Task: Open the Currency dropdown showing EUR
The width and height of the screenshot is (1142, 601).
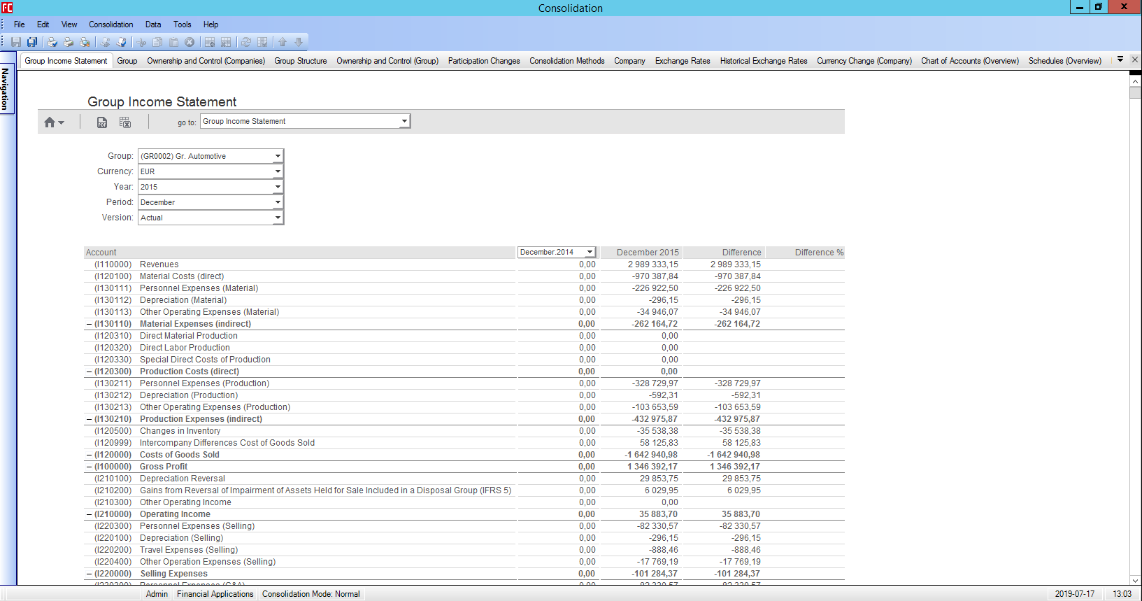Action: (x=278, y=171)
